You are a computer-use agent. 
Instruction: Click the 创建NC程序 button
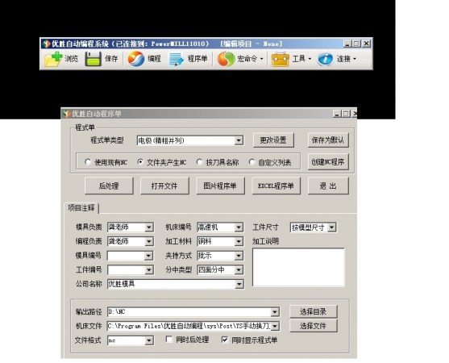[328, 162]
